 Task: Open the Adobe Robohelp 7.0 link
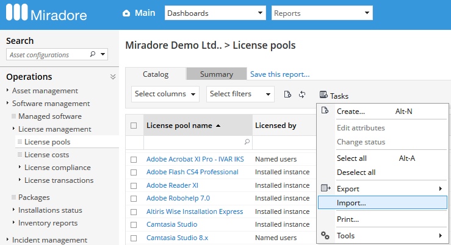tap(178, 198)
